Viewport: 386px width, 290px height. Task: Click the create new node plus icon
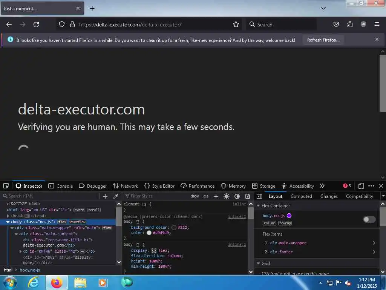click(105, 196)
